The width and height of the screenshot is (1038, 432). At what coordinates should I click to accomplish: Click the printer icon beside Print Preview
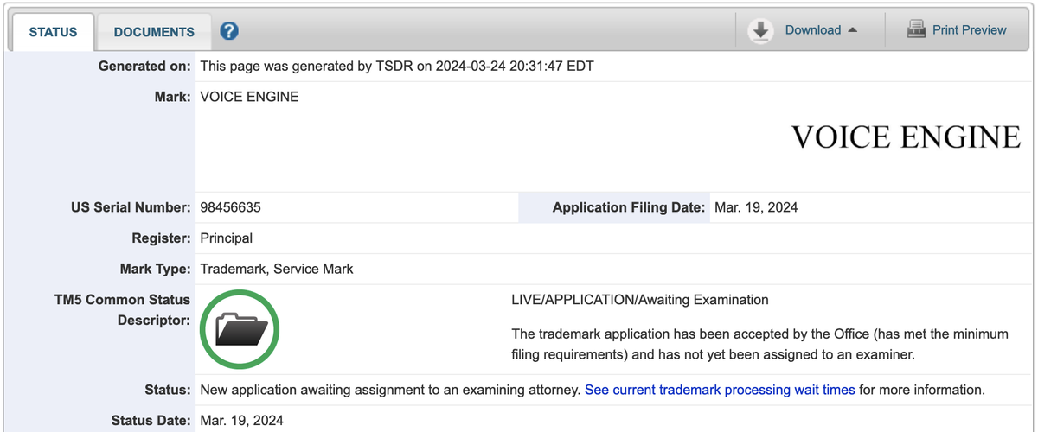tap(916, 30)
